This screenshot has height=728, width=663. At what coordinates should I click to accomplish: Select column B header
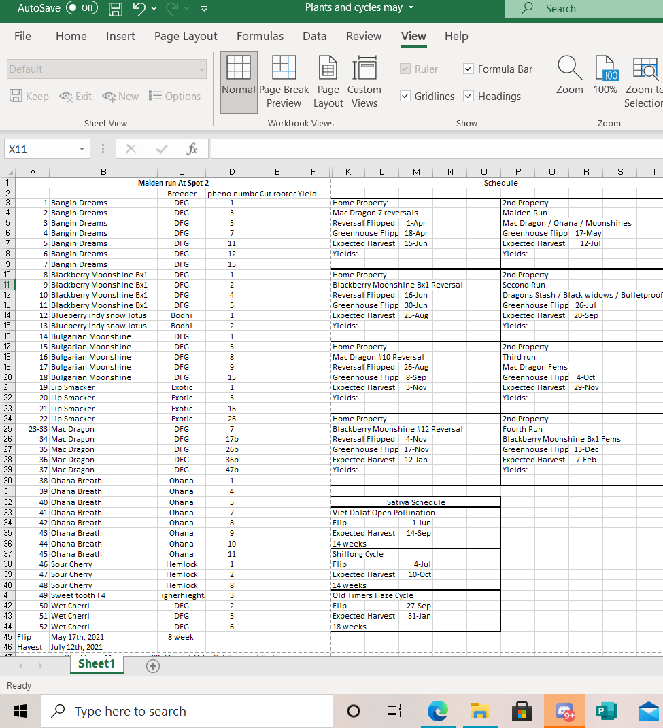pyautogui.click(x=103, y=172)
